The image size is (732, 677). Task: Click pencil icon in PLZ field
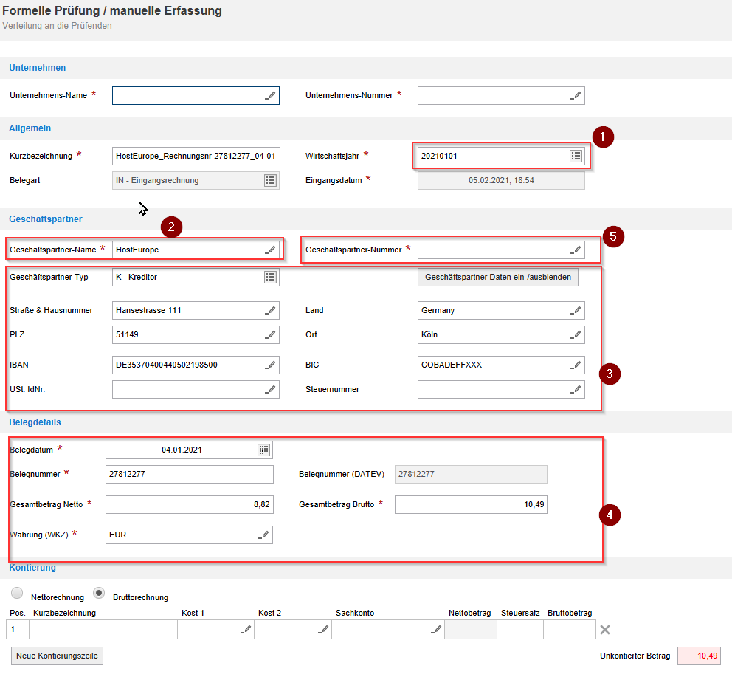[270, 334]
